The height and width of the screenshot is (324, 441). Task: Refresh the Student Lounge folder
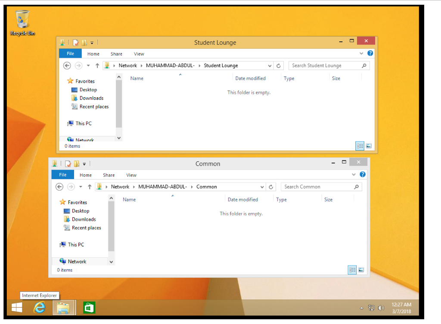point(279,66)
